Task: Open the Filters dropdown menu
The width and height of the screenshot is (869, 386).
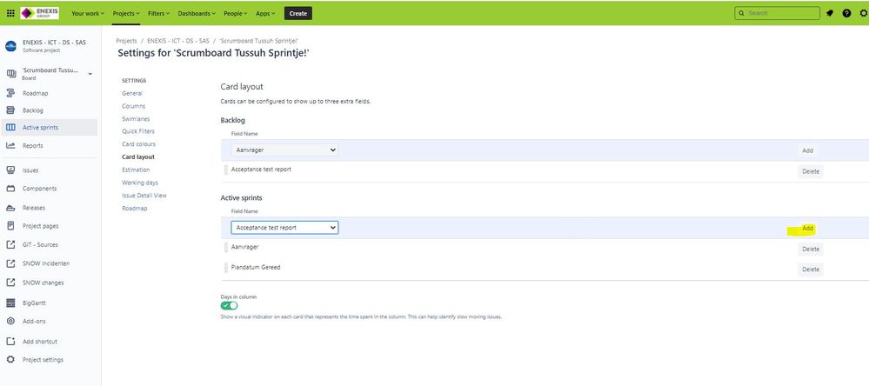Action: tap(158, 13)
